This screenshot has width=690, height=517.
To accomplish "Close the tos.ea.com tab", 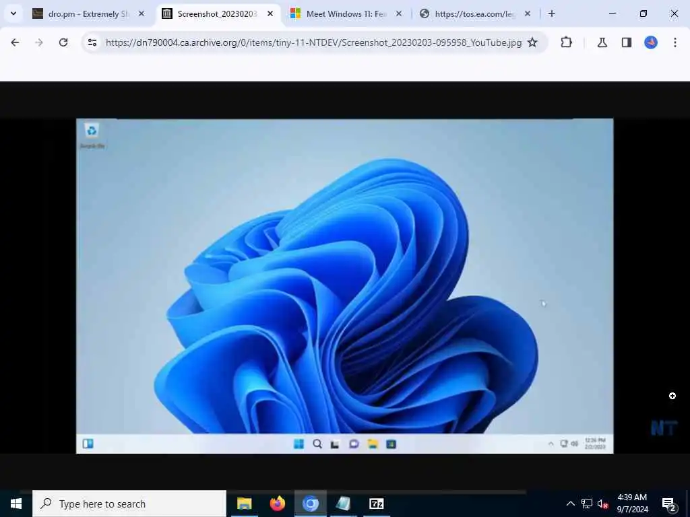I will click(527, 13).
